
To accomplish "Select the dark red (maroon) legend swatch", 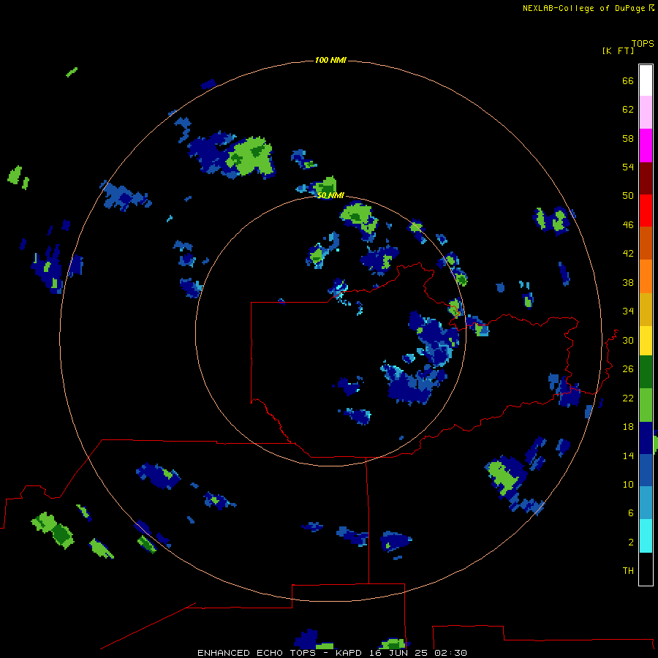I will click(x=646, y=178).
